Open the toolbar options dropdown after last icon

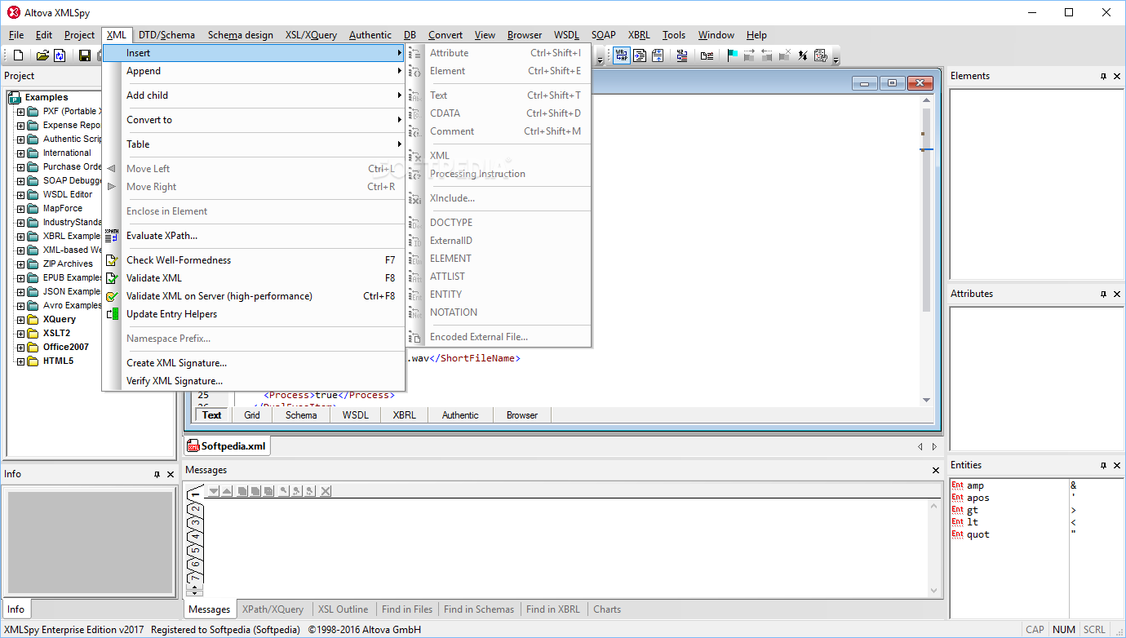(x=836, y=59)
